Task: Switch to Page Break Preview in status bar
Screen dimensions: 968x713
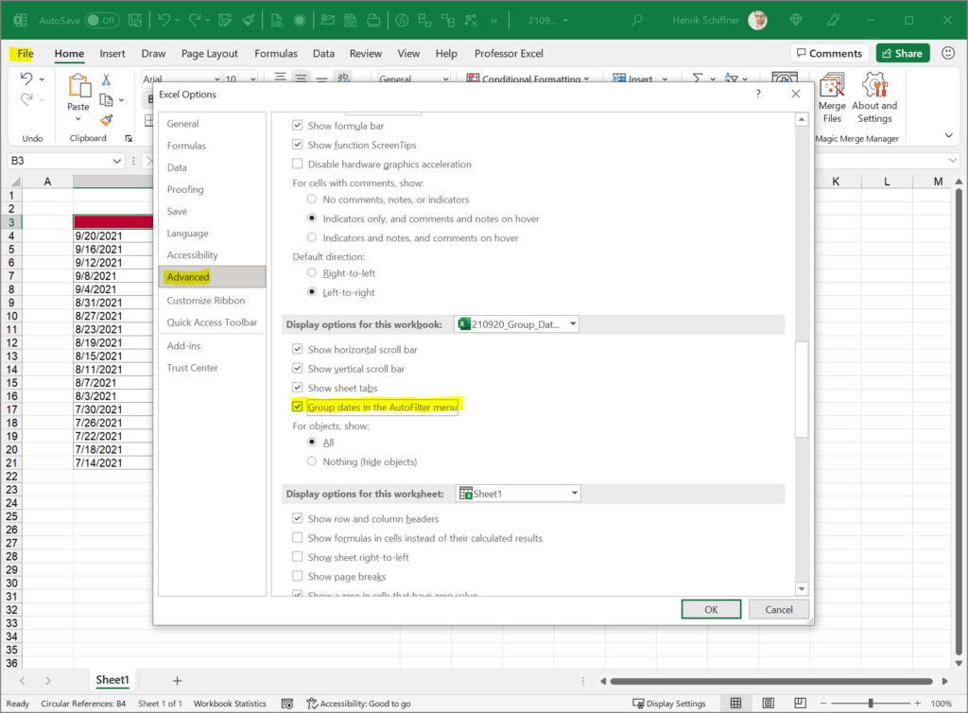Action: coord(800,704)
